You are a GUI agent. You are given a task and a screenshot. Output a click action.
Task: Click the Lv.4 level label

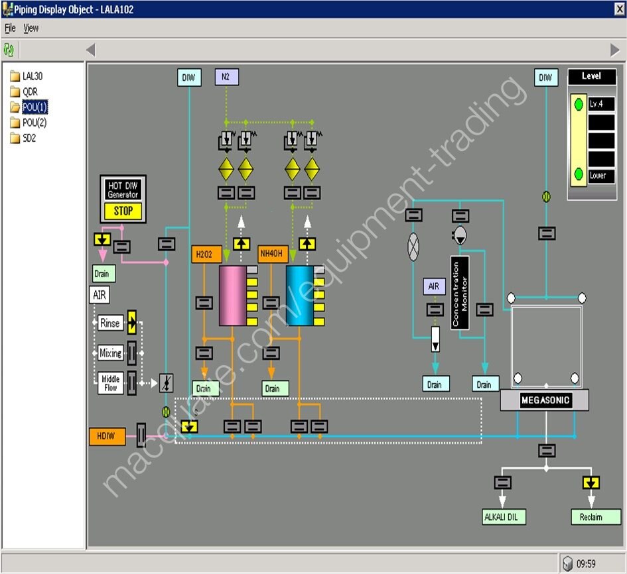[601, 104]
